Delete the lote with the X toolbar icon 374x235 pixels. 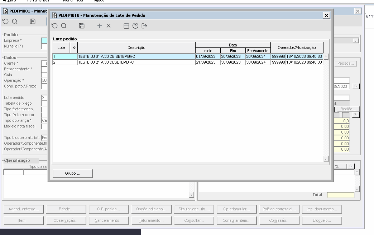[109, 26]
